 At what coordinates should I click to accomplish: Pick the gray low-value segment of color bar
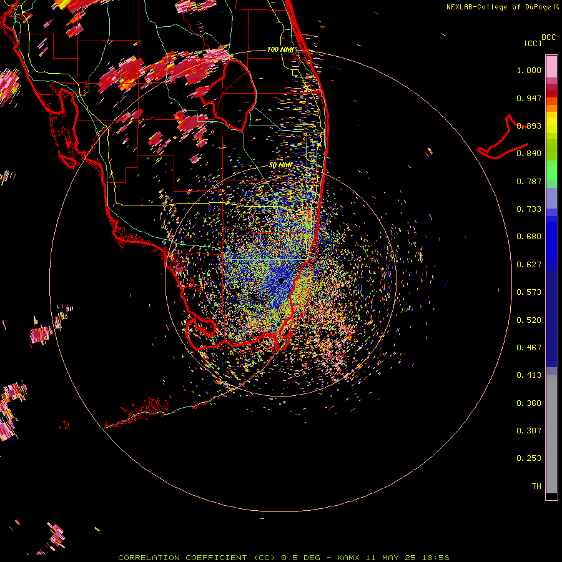click(x=551, y=434)
